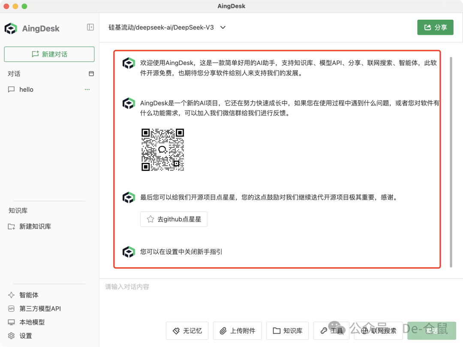The height and width of the screenshot is (347, 463).
Task: Open the hello conversation
Action: (49, 90)
